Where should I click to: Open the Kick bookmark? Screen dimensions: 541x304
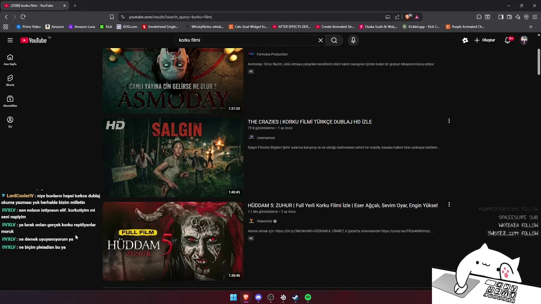[106, 27]
